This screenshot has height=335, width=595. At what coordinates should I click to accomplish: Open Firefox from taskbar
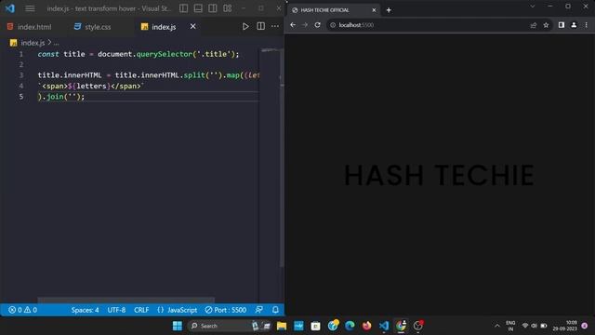[366, 326]
